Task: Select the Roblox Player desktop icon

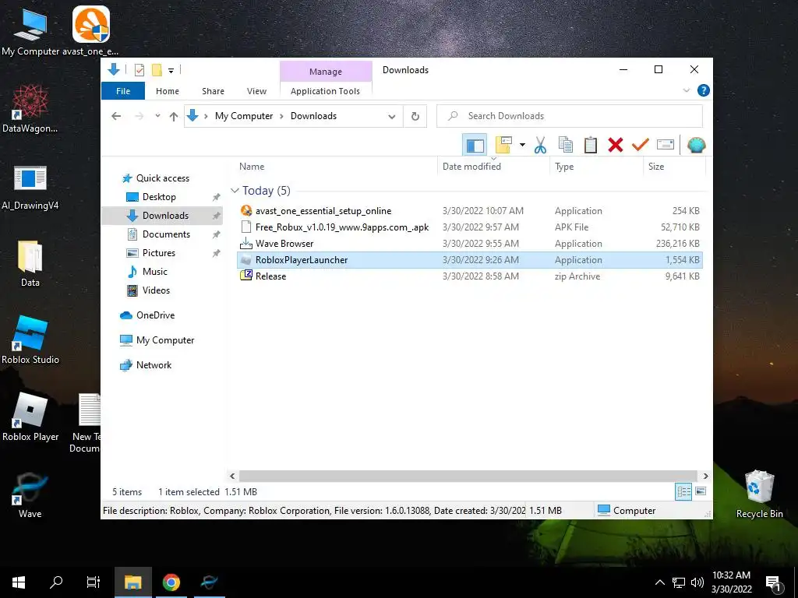Action: pos(30,417)
